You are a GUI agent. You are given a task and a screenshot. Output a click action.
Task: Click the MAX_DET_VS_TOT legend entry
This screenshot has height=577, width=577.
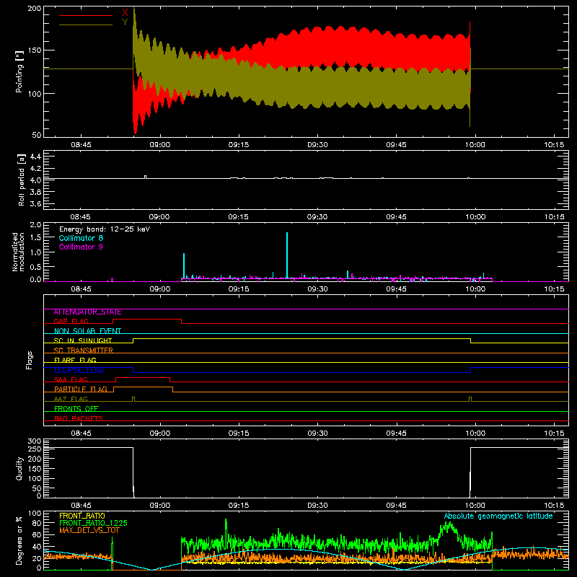[91, 530]
